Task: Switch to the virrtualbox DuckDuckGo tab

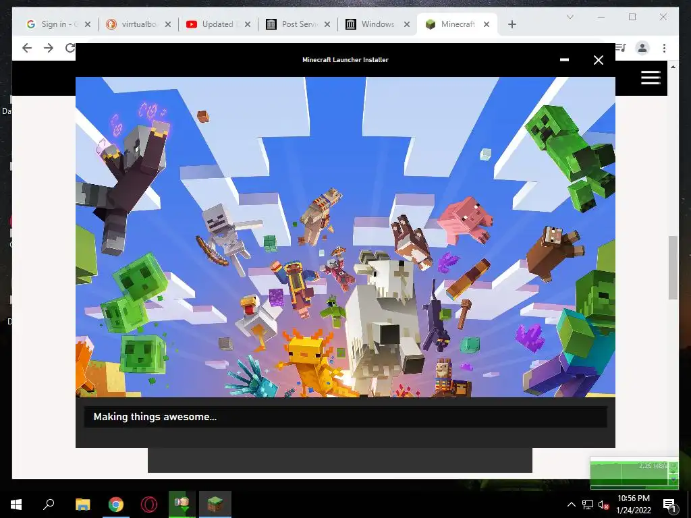Action: (138, 24)
